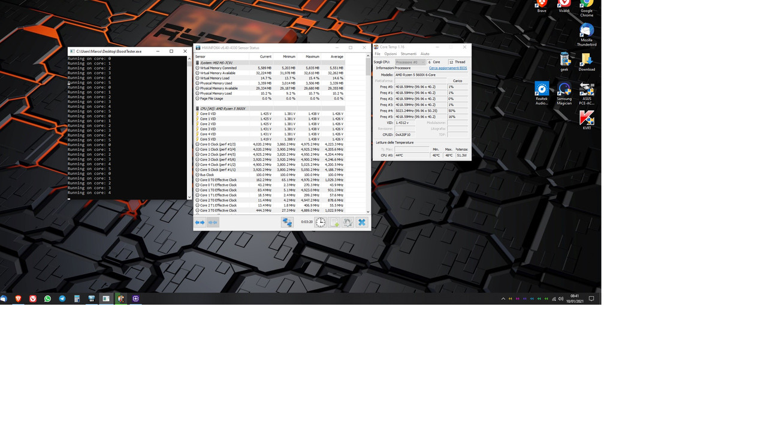The image size is (767, 431).
Task: Open Realtek Audio Console from the desktop
Action: 541,89
